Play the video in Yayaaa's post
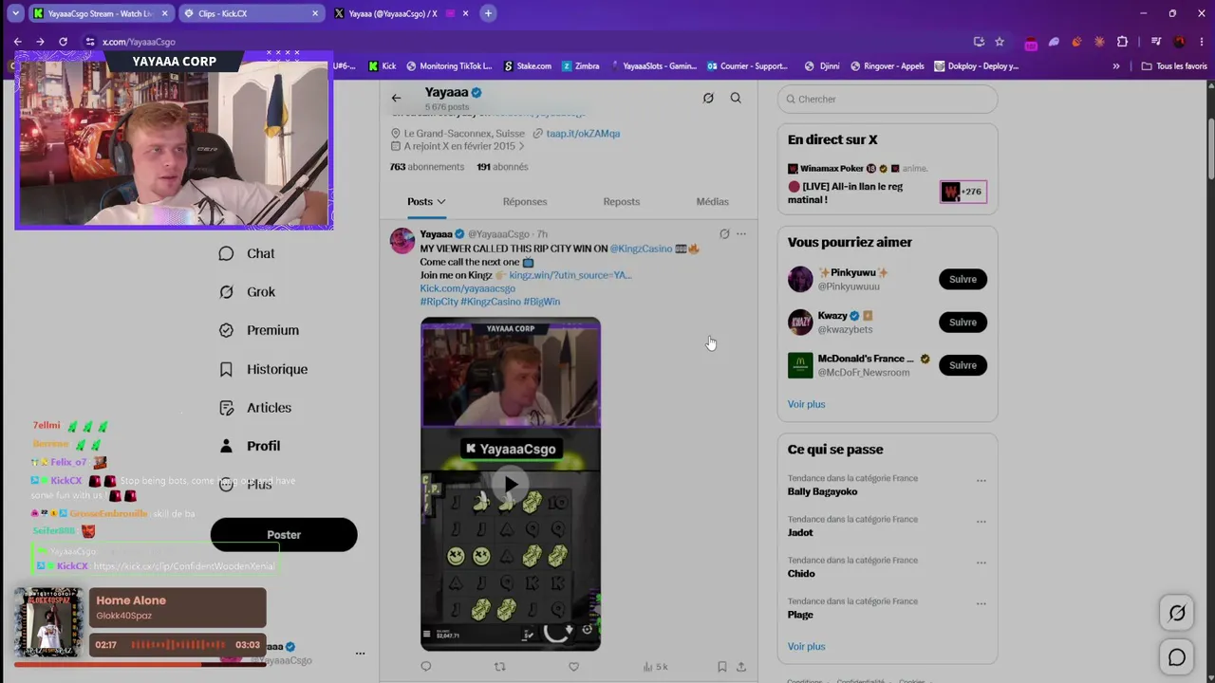 [511, 485]
